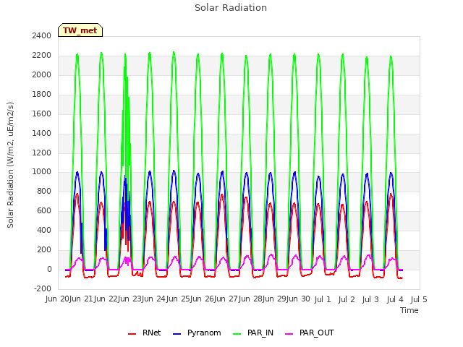Viewport: 463px width, 347px height.
Task: Click the Jun 24 x-axis tick label
Action: [x=154, y=299]
